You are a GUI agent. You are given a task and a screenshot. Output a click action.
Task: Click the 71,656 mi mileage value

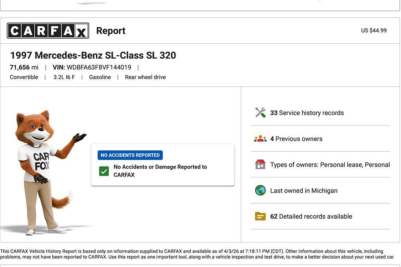[x=24, y=67]
